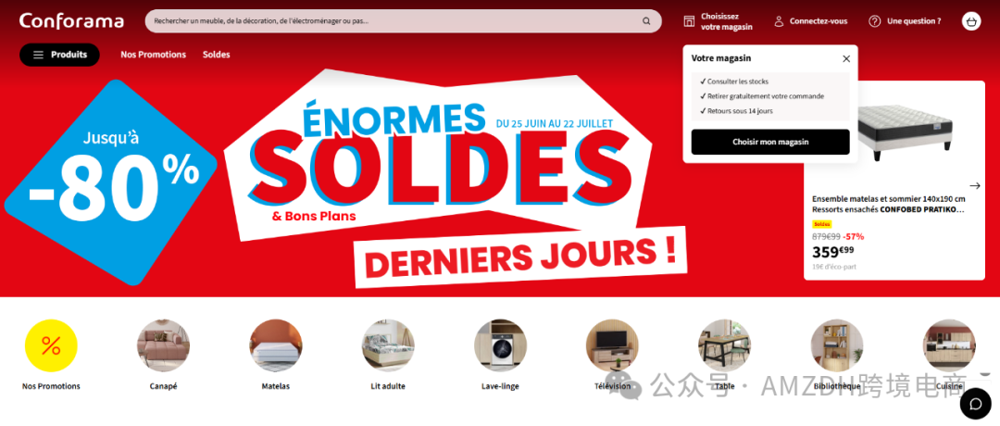
Task: Click the question mark help icon
Action: coord(874,21)
